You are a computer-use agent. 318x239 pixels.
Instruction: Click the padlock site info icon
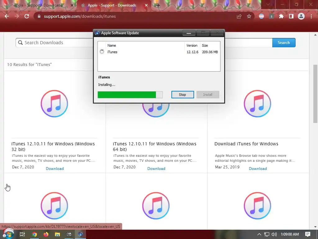[x=39, y=16]
